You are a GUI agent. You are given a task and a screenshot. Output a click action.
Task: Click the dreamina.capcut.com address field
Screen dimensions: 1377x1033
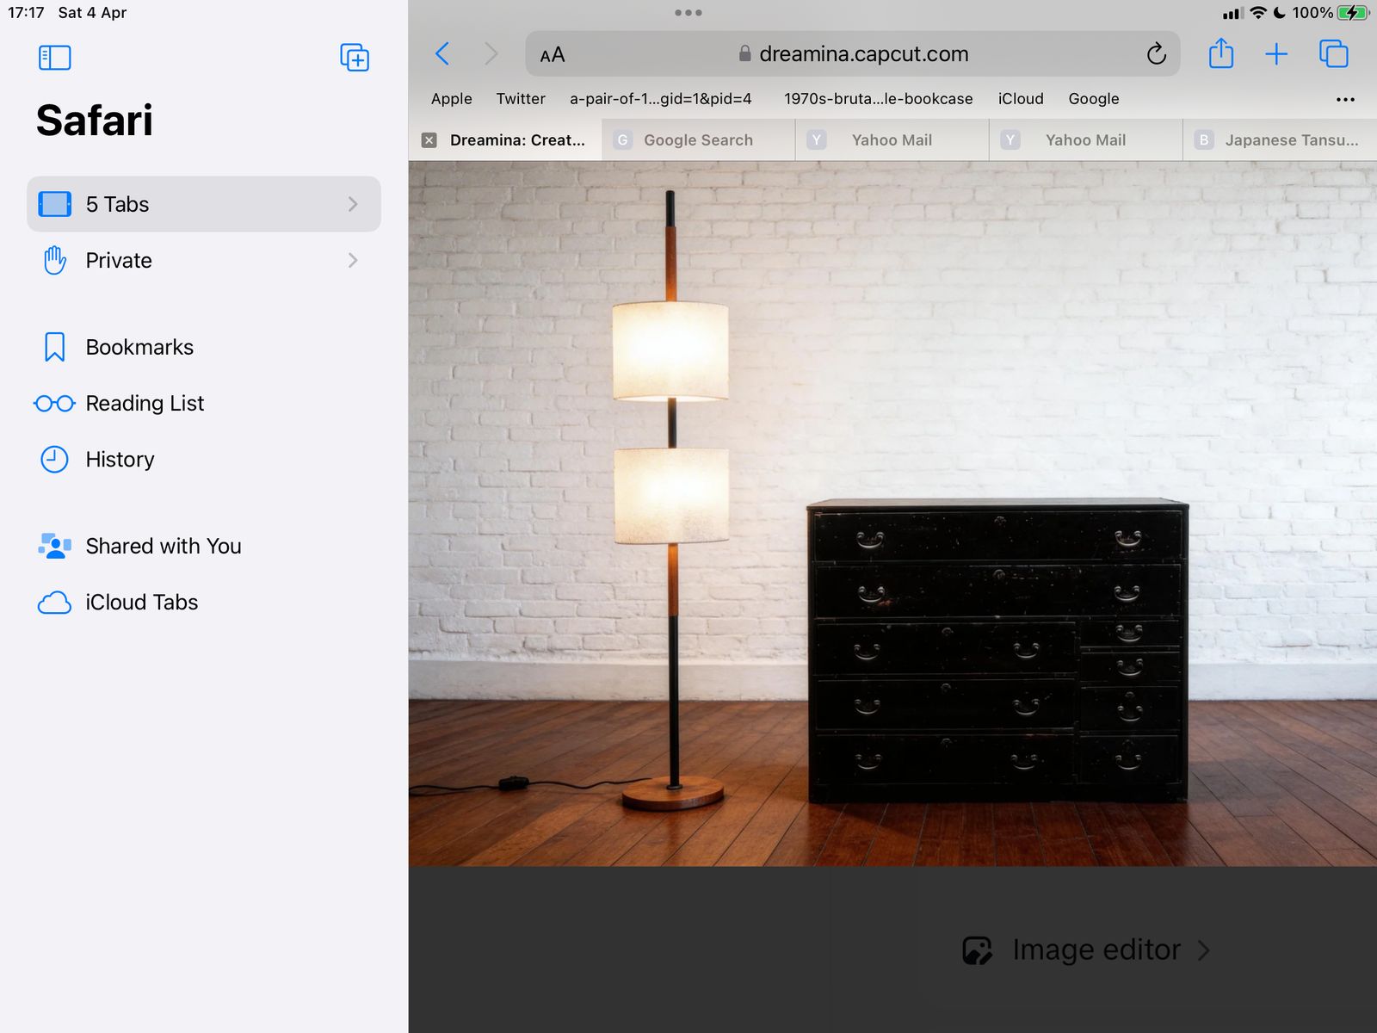point(853,54)
